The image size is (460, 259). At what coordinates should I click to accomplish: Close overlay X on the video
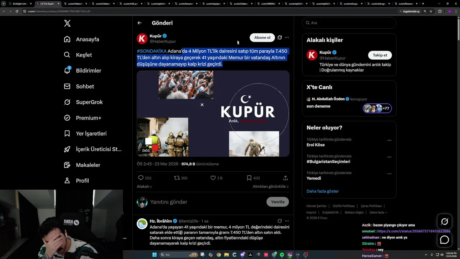click(x=202, y=105)
